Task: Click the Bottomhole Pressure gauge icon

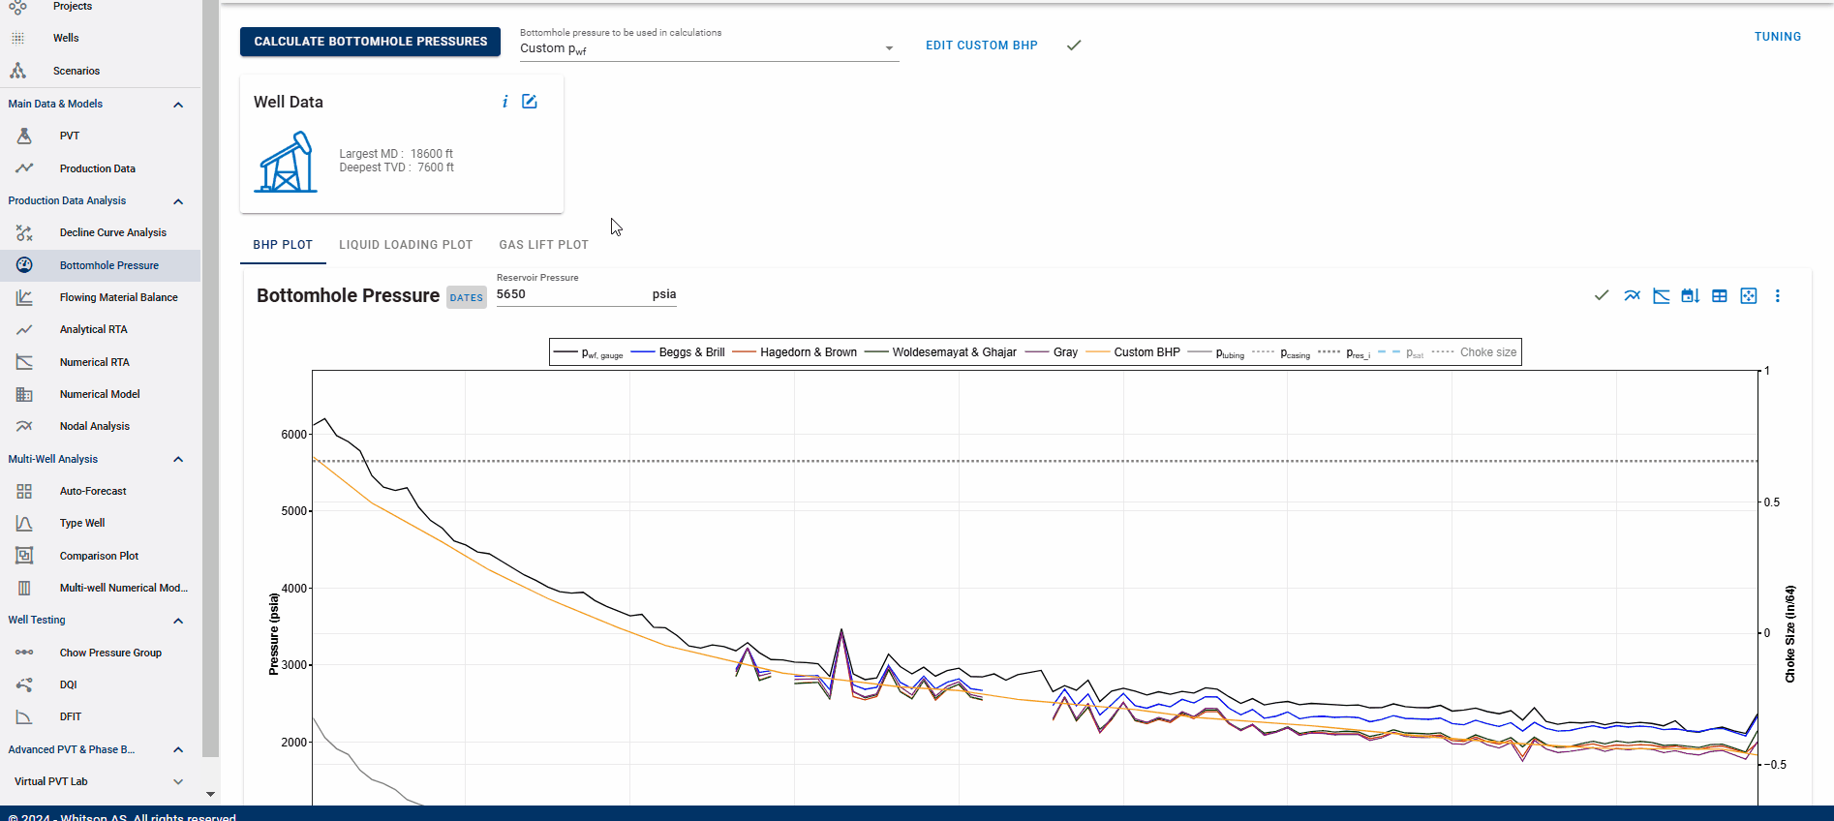Action: [x=24, y=265]
